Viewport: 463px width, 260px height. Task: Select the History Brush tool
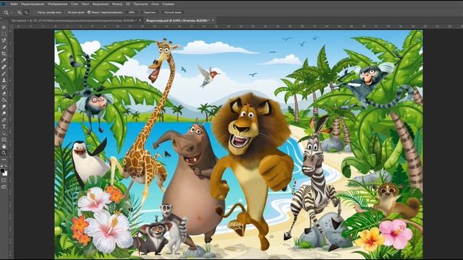[x=4, y=87]
